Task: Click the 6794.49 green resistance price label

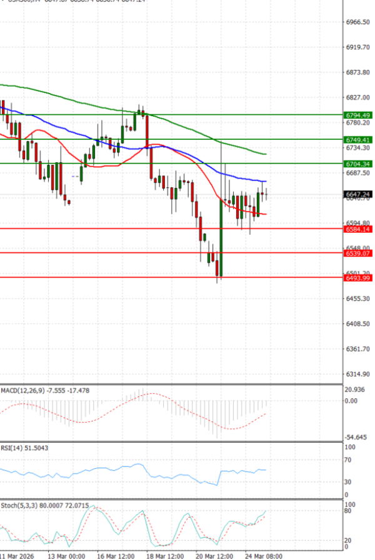Action: tap(358, 115)
